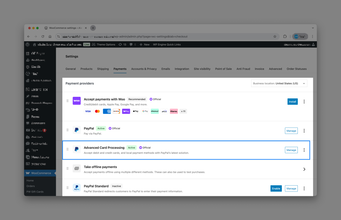The width and height of the screenshot is (341, 220).
Task: Expand Take offline payments chevron
Action: (304, 169)
